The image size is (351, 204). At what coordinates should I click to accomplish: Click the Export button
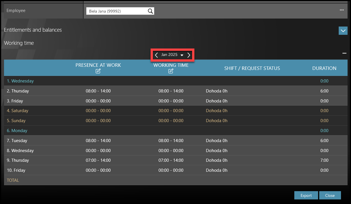point(306,195)
